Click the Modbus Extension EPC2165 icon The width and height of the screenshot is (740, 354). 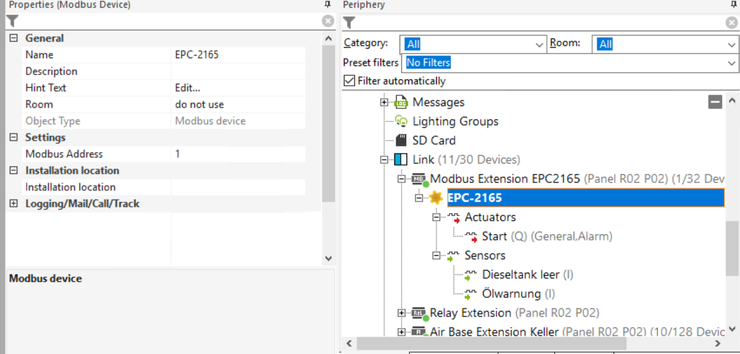419,179
